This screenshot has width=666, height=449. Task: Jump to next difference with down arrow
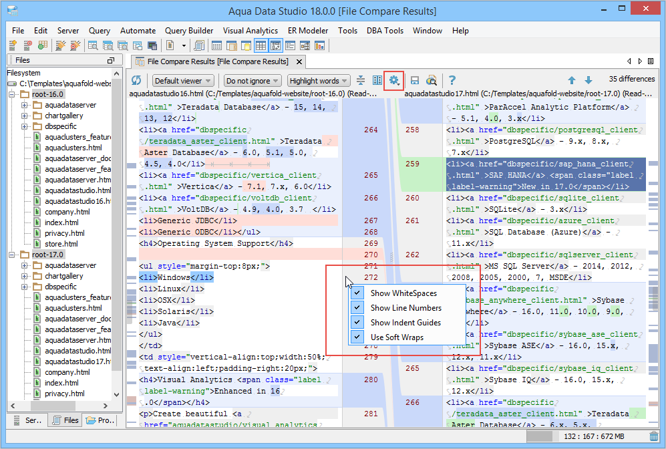coord(589,80)
